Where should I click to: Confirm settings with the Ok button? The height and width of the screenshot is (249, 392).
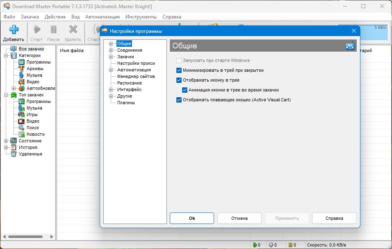point(192,218)
